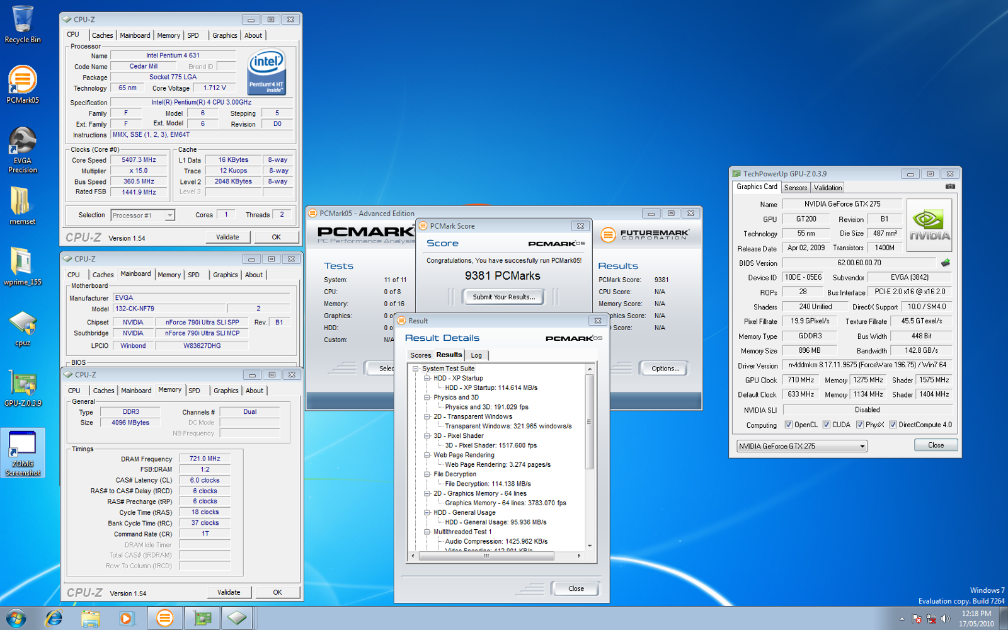Select the Transparent Windows: 321.965 windows/s row
The width and height of the screenshot is (1008, 630).
click(508, 426)
